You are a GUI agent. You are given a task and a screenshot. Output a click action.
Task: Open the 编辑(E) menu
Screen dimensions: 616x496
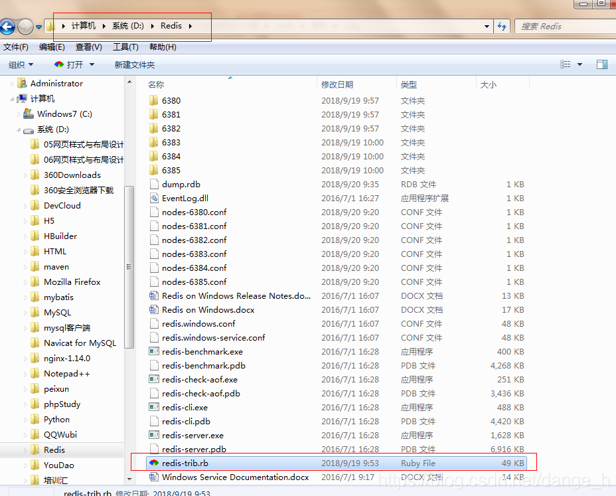[x=52, y=47]
